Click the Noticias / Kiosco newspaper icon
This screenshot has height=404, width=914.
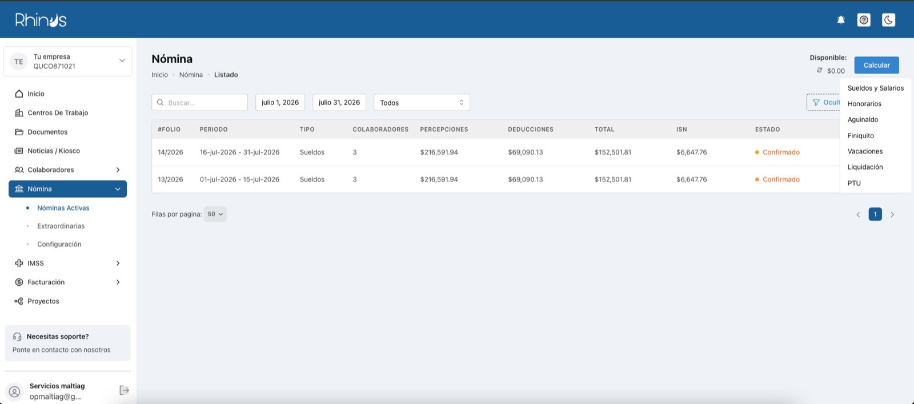19,151
